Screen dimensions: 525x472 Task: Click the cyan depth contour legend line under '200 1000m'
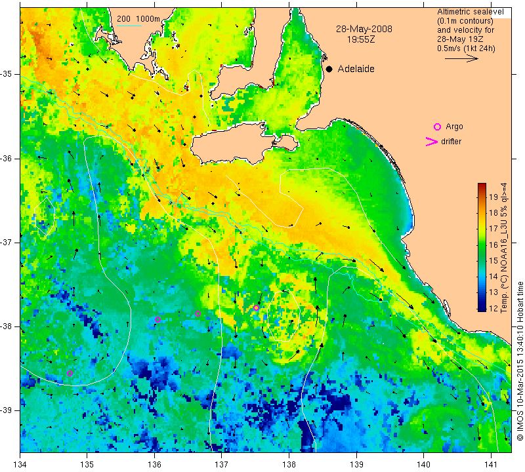click(x=129, y=26)
